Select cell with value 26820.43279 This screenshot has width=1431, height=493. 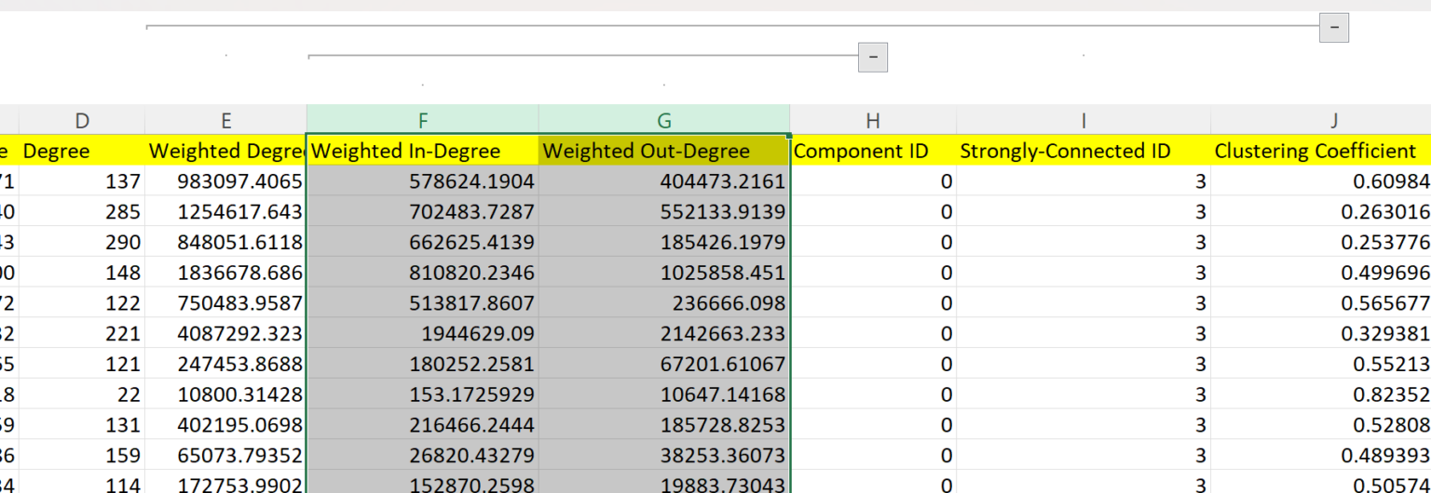423,455
